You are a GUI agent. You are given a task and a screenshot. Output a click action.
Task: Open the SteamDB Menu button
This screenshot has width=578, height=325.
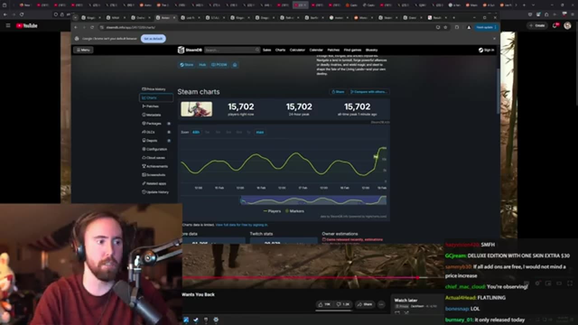83,50
